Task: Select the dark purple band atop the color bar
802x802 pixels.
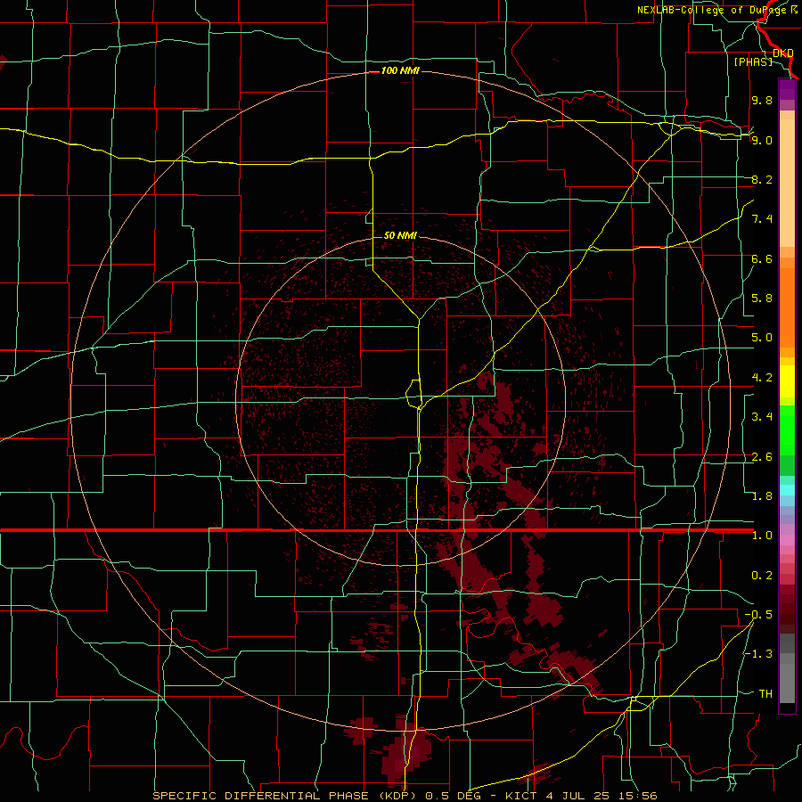Action: pos(787,89)
